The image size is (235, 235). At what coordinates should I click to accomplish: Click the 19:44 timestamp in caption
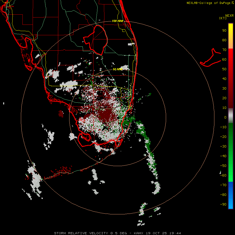point(175,233)
